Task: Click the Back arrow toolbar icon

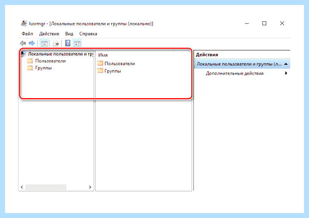Action: (x=23, y=43)
